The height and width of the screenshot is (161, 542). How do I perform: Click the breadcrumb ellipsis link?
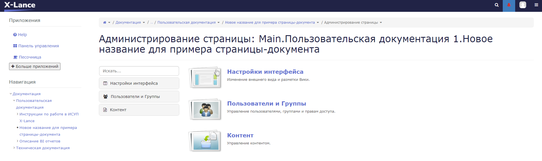point(152,23)
